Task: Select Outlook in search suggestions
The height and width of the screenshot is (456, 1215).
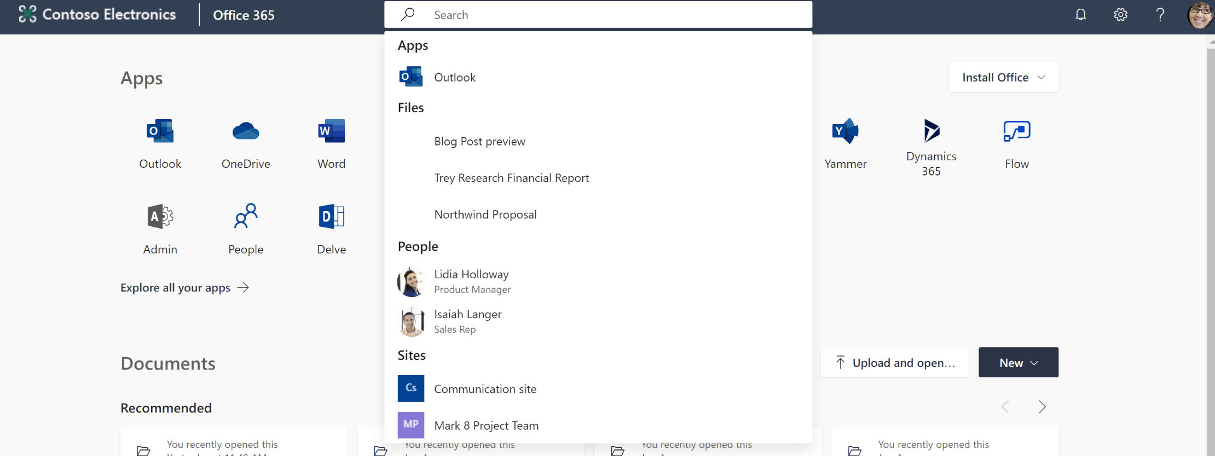Action: [598, 77]
